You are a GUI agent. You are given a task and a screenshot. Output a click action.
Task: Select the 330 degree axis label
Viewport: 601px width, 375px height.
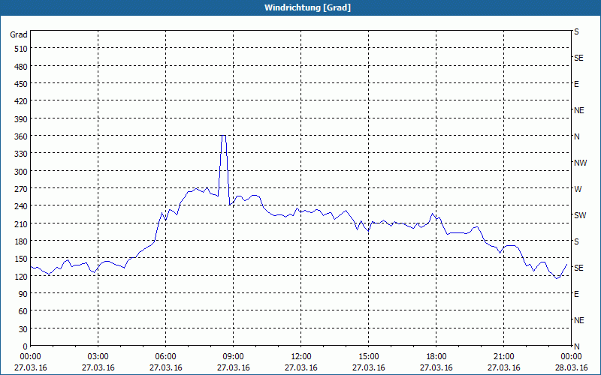pyautogui.click(x=22, y=154)
